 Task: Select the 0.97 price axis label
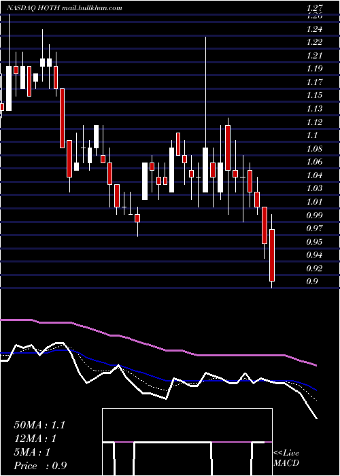[314, 228]
